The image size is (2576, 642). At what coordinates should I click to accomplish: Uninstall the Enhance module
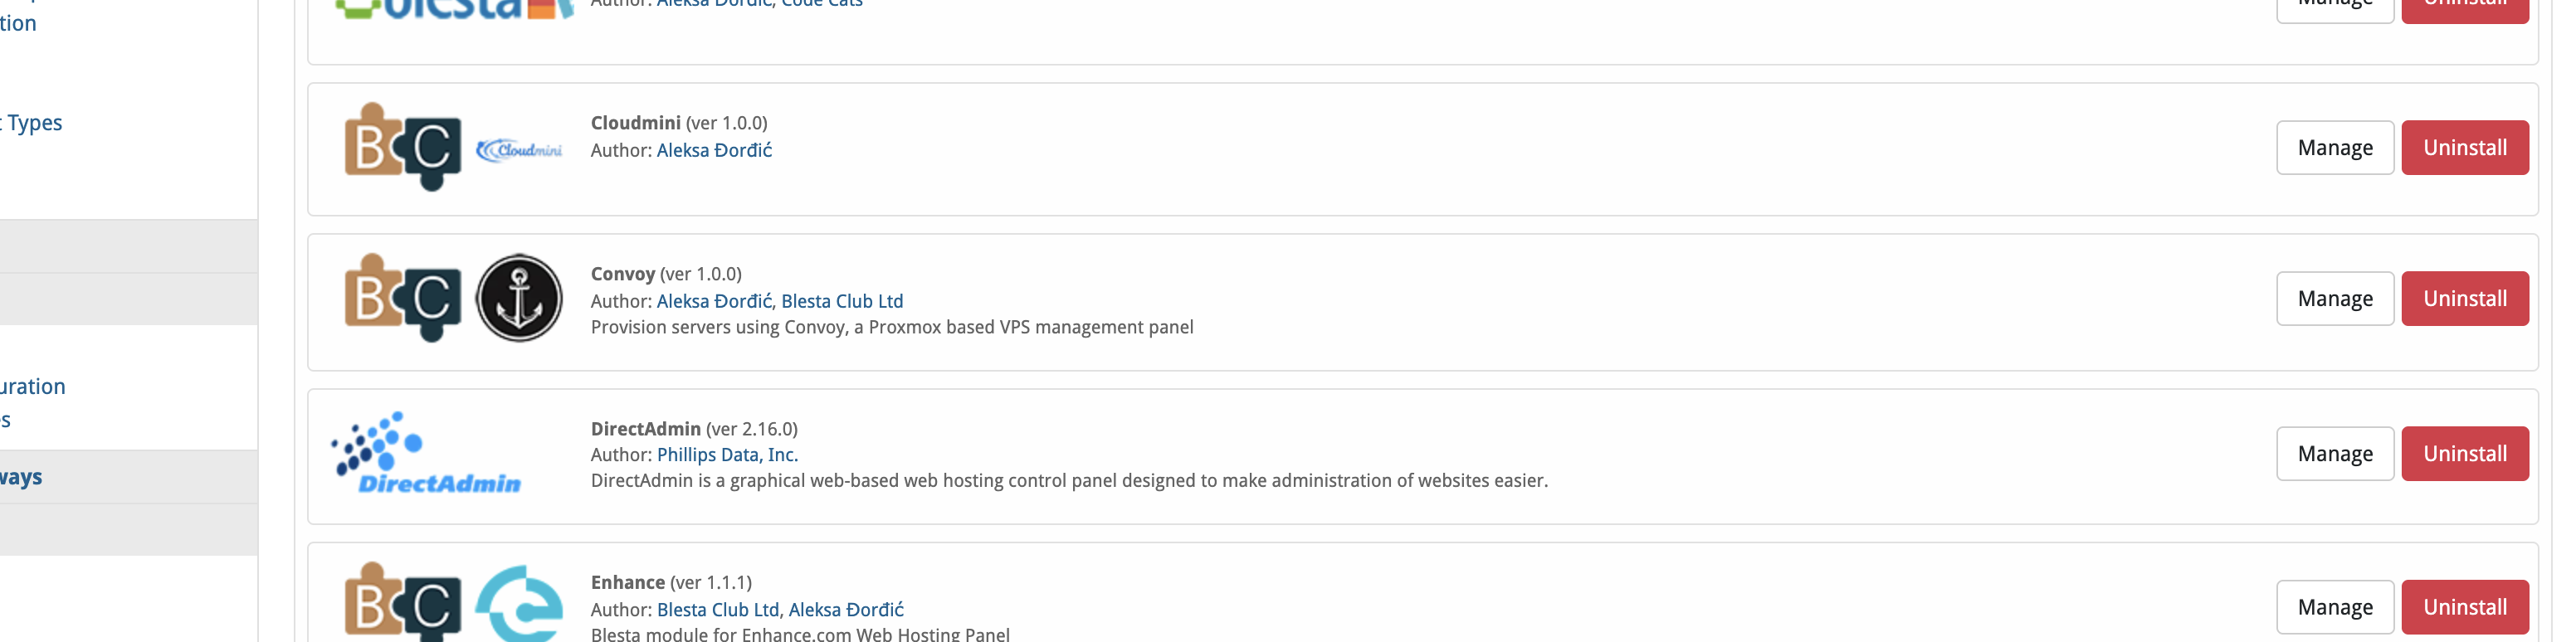pyautogui.click(x=2465, y=608)
